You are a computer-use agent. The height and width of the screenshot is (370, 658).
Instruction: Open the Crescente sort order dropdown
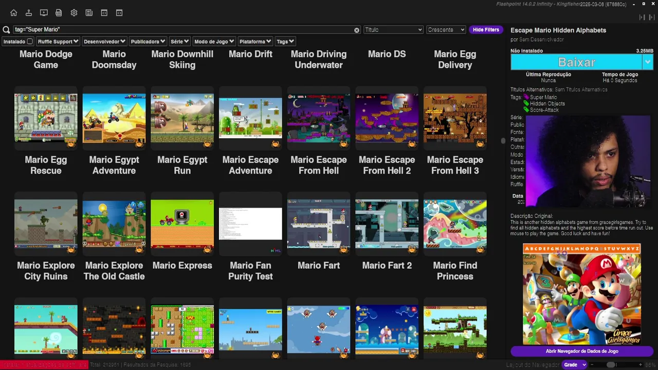446,30
